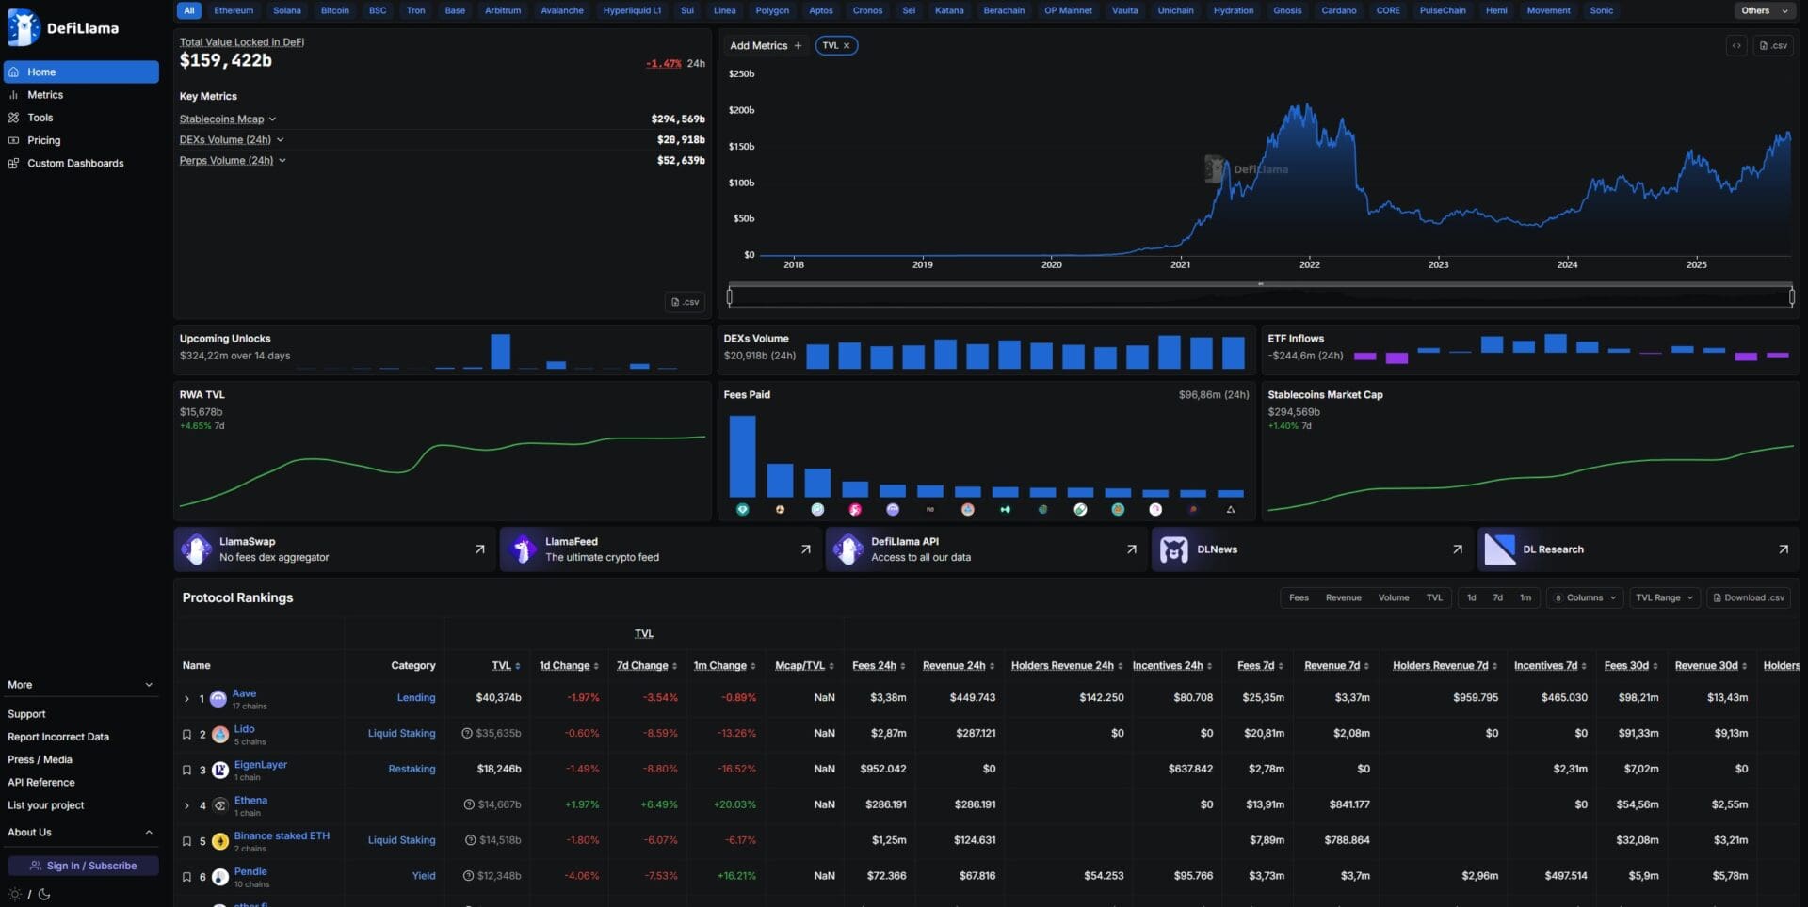Expand the Aave protocol row chevron
1808x907 pixels.
[186, 698]
